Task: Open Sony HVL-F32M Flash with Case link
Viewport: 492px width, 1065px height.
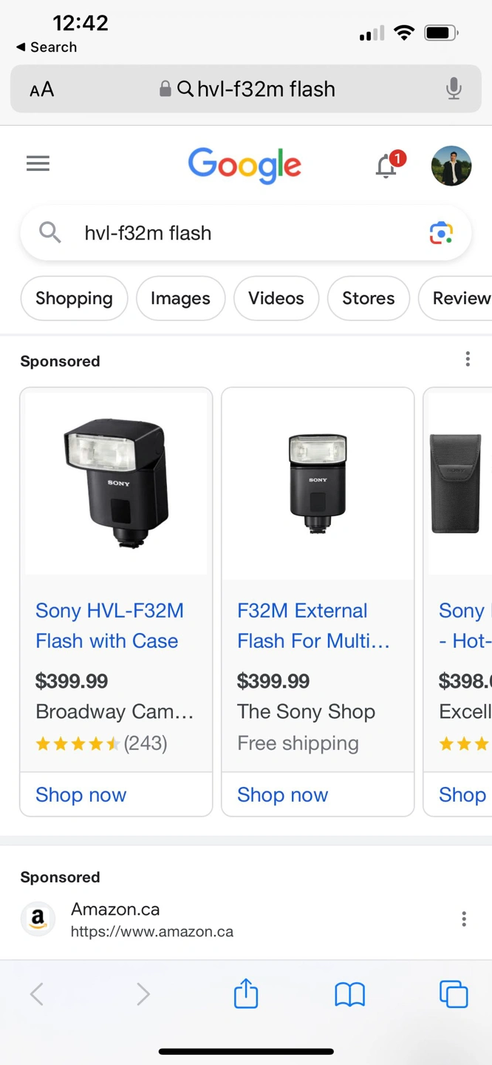Action: pos(109,626)
